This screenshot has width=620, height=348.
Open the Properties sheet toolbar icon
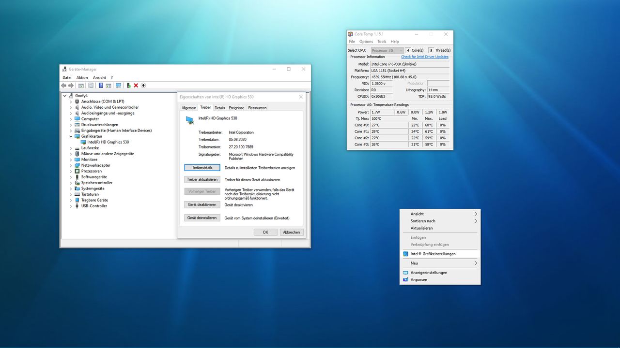(x=91, y=86)
